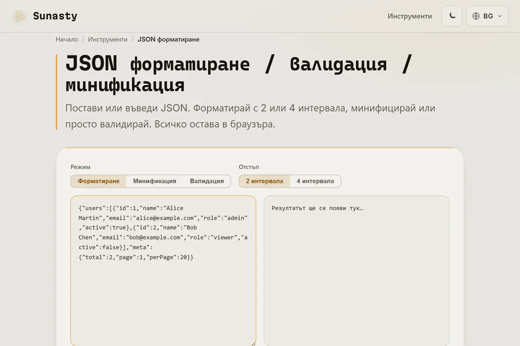
Task: Choose 2 интервала indentation
Action: click(x=264, y=181)
